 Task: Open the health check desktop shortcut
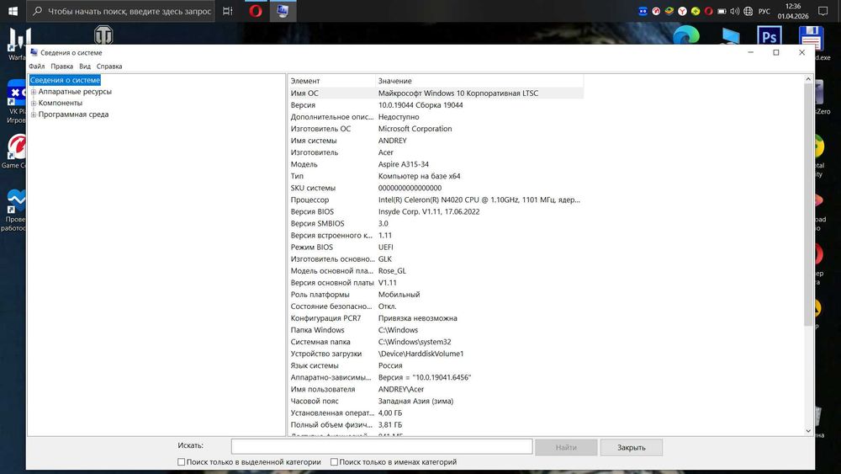coord(15,210)
